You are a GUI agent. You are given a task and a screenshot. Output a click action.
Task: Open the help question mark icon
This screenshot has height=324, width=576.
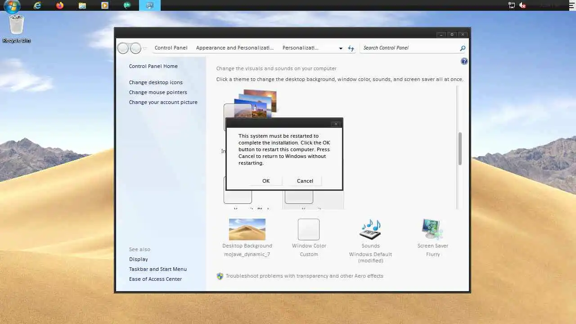pos(464,61)
